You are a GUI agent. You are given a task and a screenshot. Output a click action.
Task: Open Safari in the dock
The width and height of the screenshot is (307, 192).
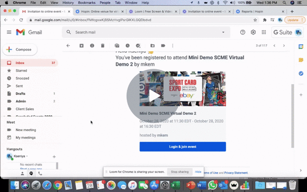[x=46, y=185]
